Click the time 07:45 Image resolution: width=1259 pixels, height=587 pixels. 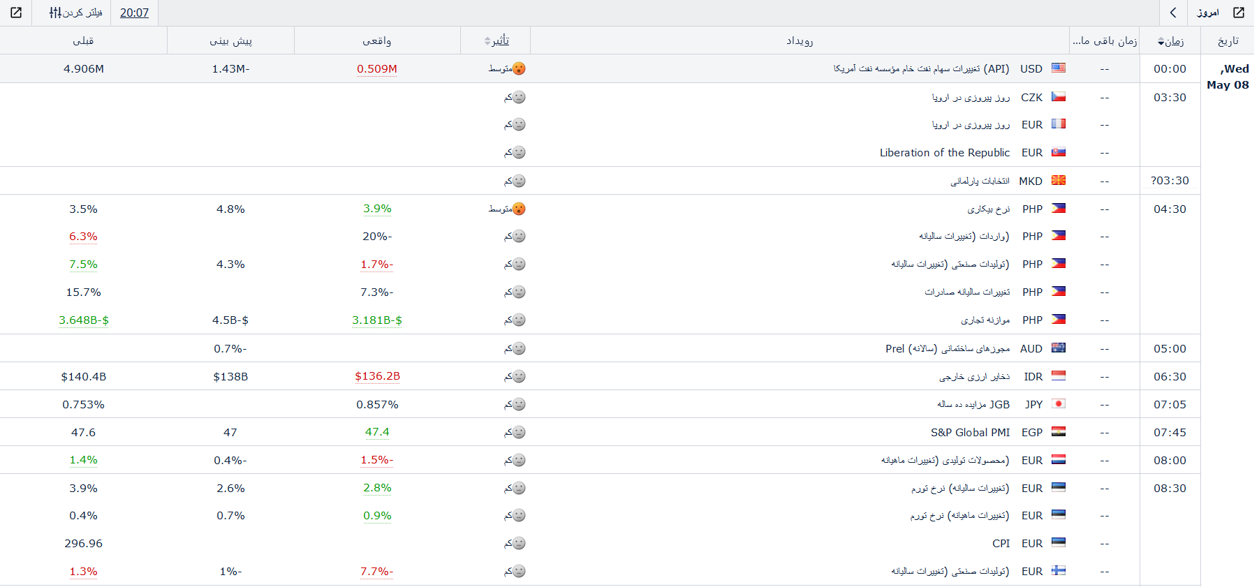pyautogui.click(x=1170, y=432)
